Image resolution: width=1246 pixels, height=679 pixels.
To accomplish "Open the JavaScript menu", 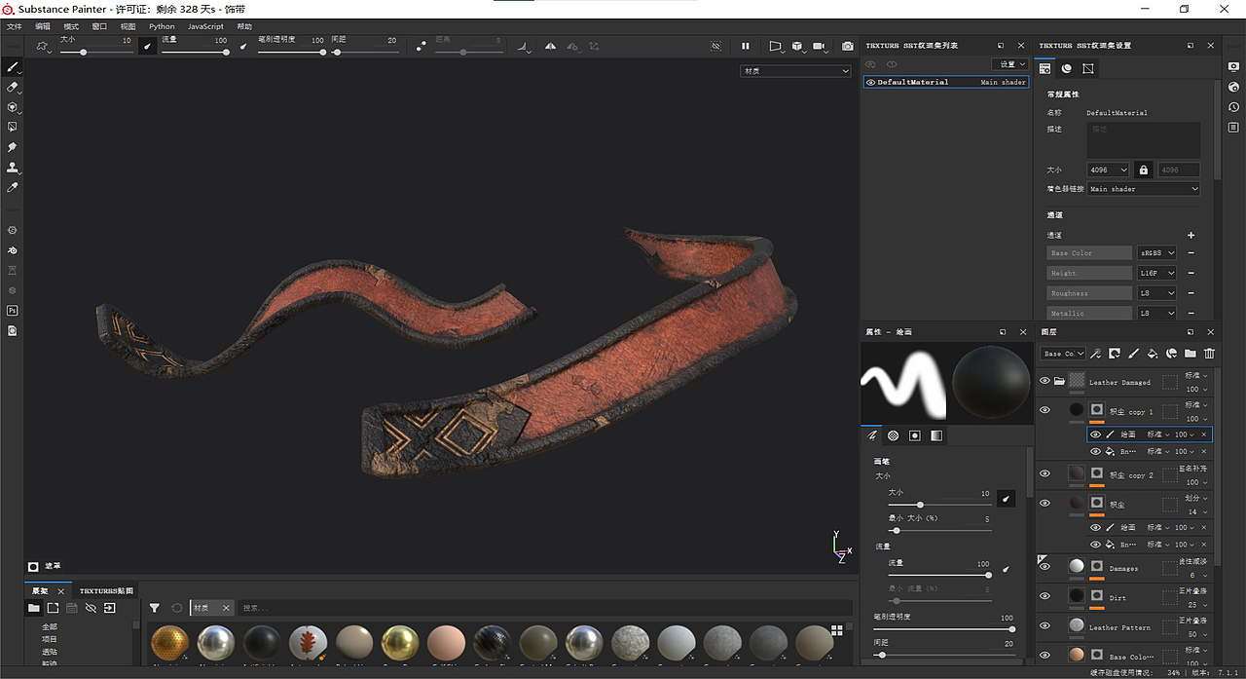I will pyautogui.click(x=205, y=26).
